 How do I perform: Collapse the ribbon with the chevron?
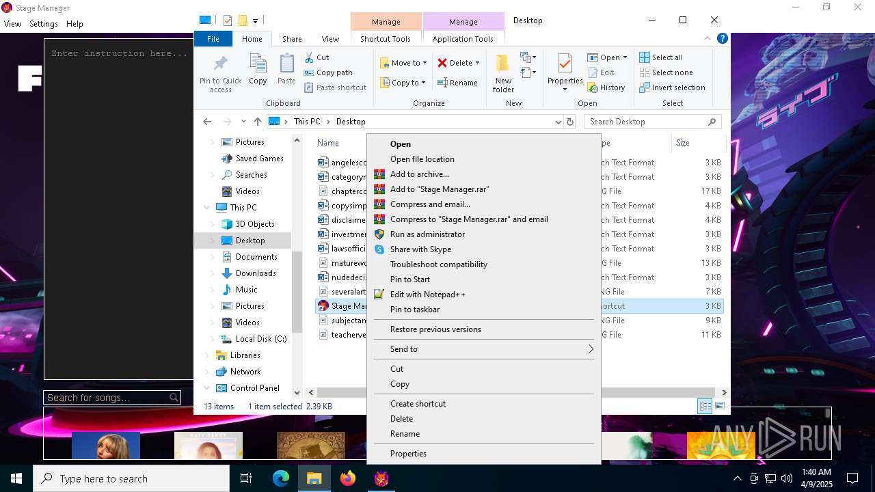point(708,39)
